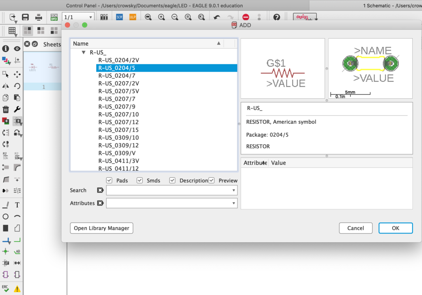
Task: Click the Cancel button
Action: [356, 228]
